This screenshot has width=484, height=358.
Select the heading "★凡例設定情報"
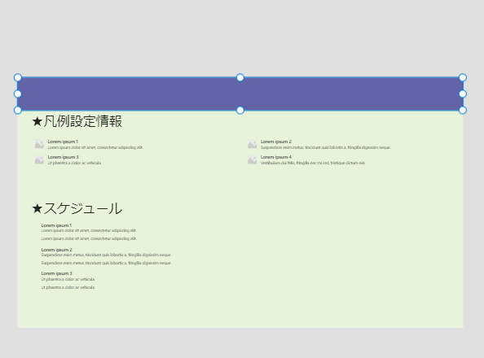click(x=77, y=121)
